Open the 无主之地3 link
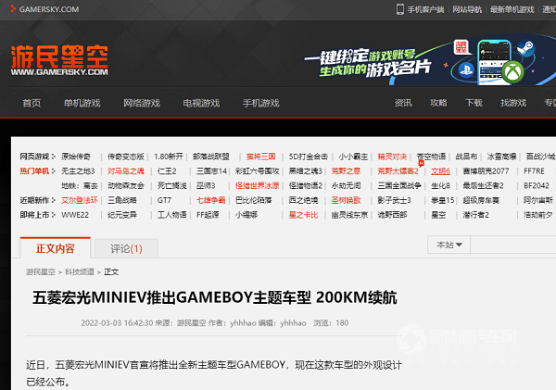Screen dimensions: 556x390 coord(78,170)
